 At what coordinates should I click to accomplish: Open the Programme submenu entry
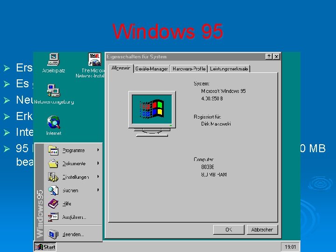click(x=74, y=150)
